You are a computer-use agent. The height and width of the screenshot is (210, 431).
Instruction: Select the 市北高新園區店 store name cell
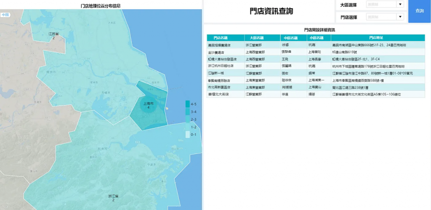226,87
